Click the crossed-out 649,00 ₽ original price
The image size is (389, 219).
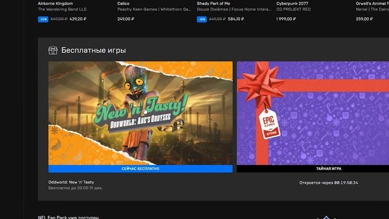pyautogui.click(x=218, y=19)
